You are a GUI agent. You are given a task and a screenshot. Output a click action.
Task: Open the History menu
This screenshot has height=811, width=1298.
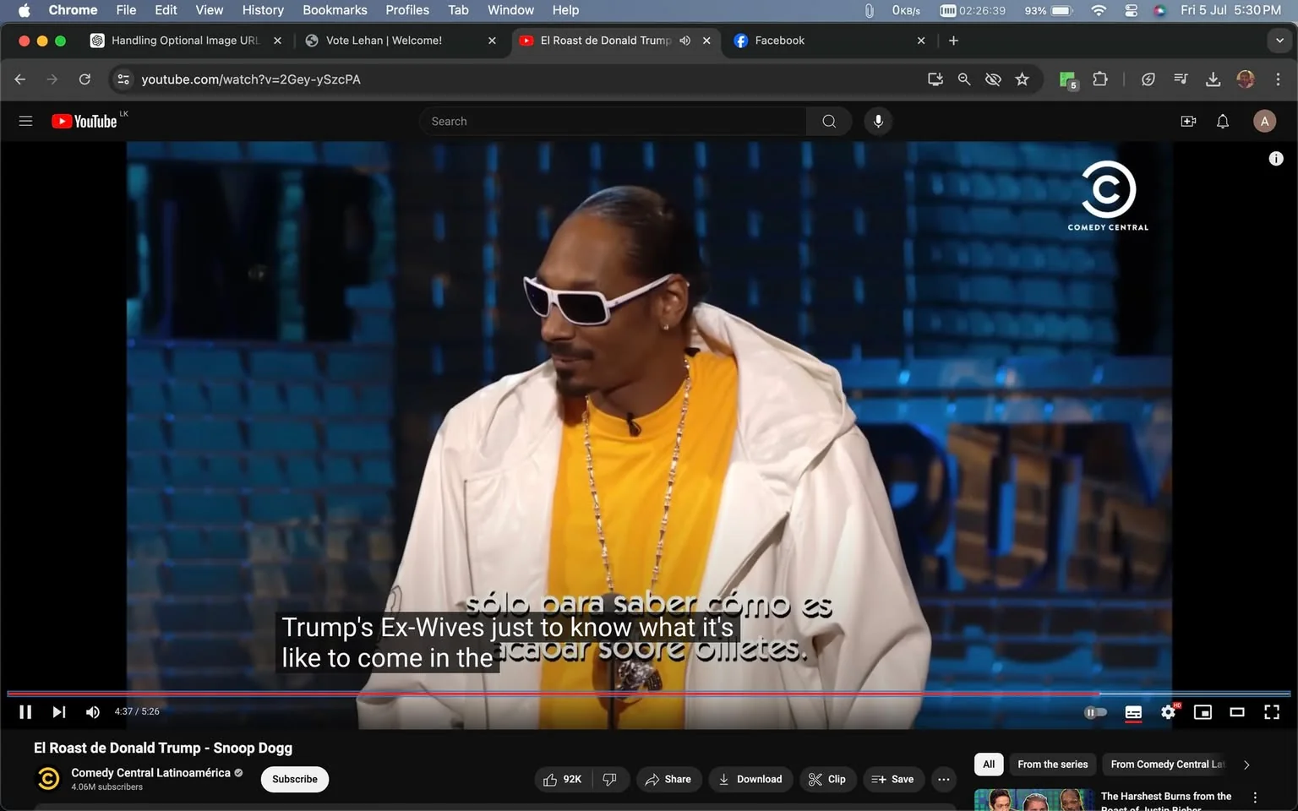coord(263,10)
